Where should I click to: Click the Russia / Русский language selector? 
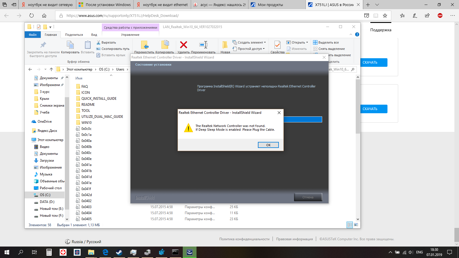point(83,242)
